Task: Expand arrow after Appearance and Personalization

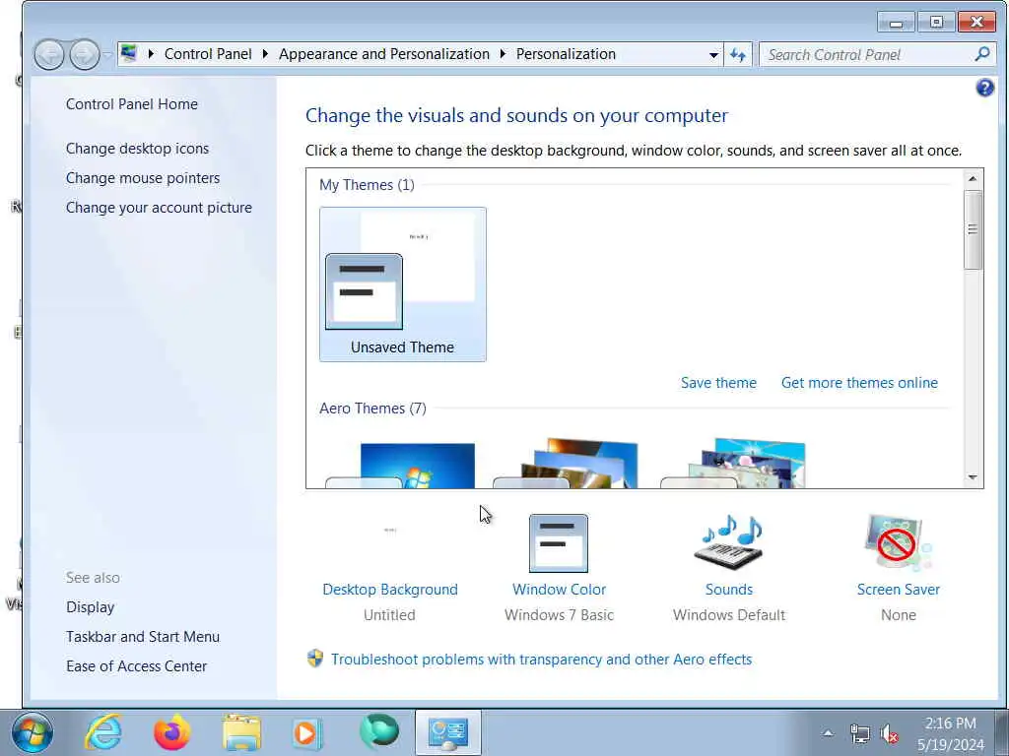Action: point(504,54)
